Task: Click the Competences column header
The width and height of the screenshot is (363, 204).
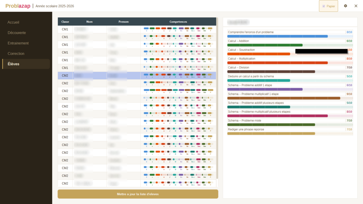Action: [178, 22]
